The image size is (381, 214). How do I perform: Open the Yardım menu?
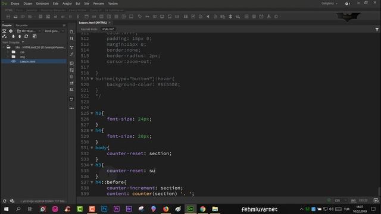113,4
